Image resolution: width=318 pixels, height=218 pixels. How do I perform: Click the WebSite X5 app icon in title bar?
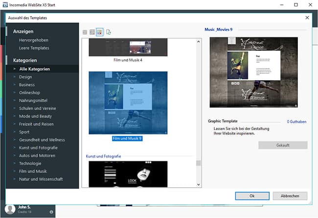5,5
